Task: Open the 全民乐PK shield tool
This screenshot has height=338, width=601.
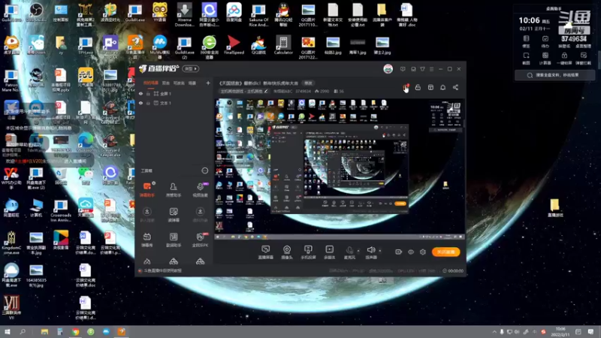Action: 200,240
